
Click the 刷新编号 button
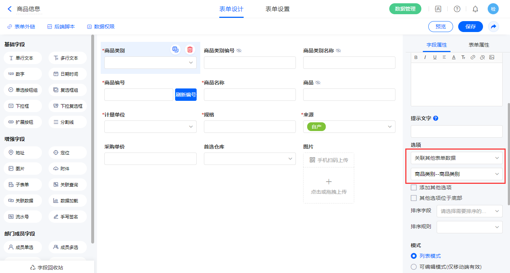[x=186, y=95]
